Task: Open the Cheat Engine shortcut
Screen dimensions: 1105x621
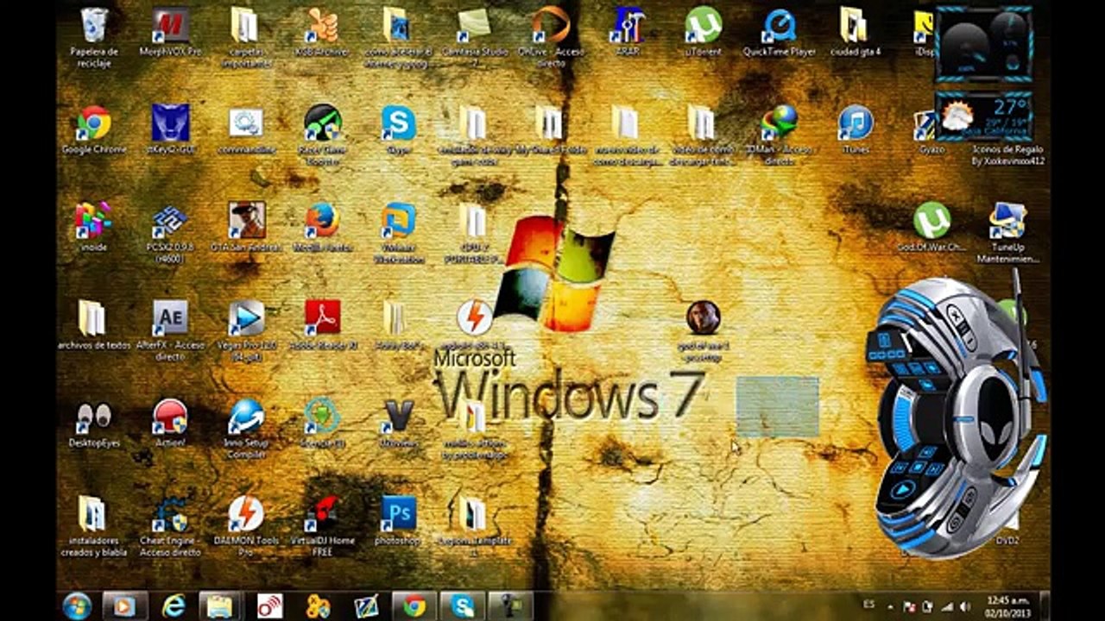Action: coord(170,514)
